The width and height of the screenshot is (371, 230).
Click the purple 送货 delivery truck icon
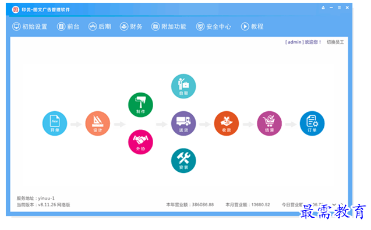coord(183,123)
